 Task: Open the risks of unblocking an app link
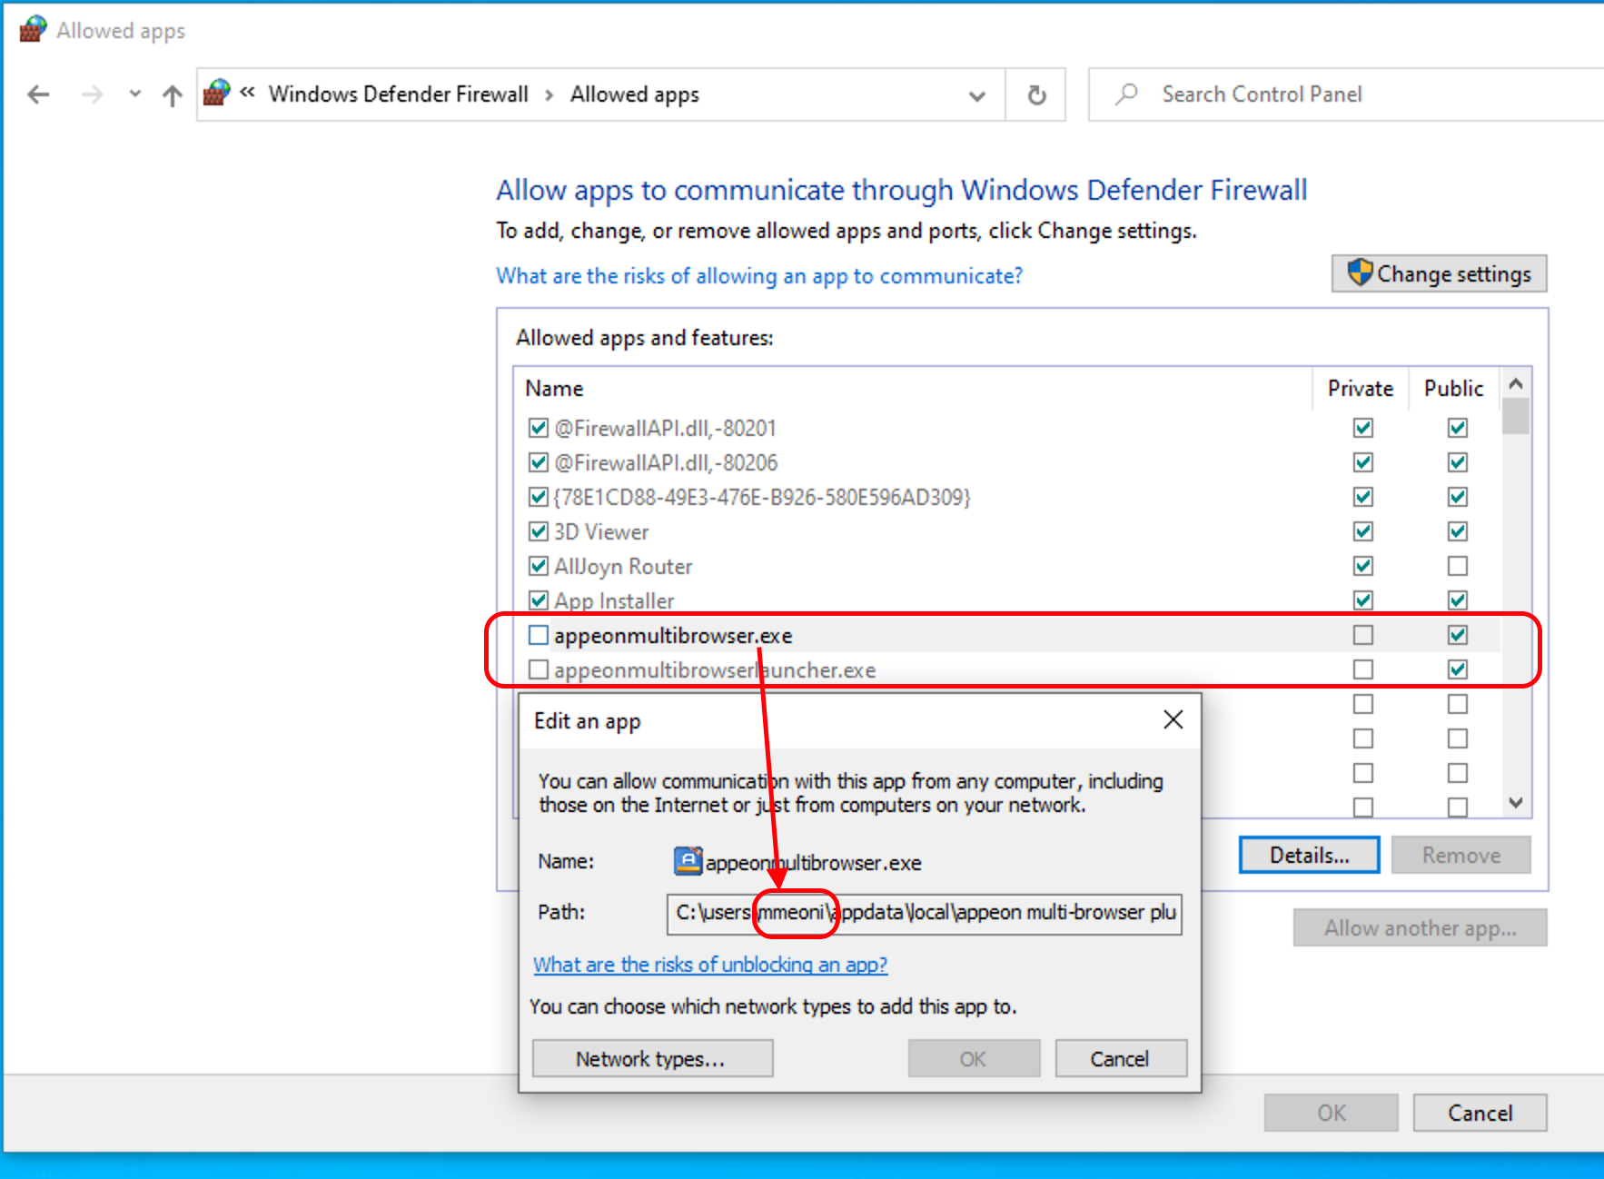coord(710,965)
